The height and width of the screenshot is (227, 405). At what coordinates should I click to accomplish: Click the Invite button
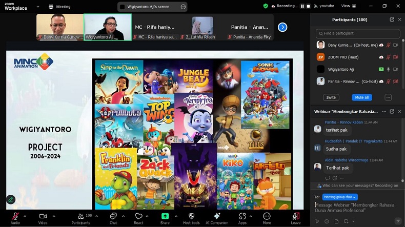[x=331, y=97]
